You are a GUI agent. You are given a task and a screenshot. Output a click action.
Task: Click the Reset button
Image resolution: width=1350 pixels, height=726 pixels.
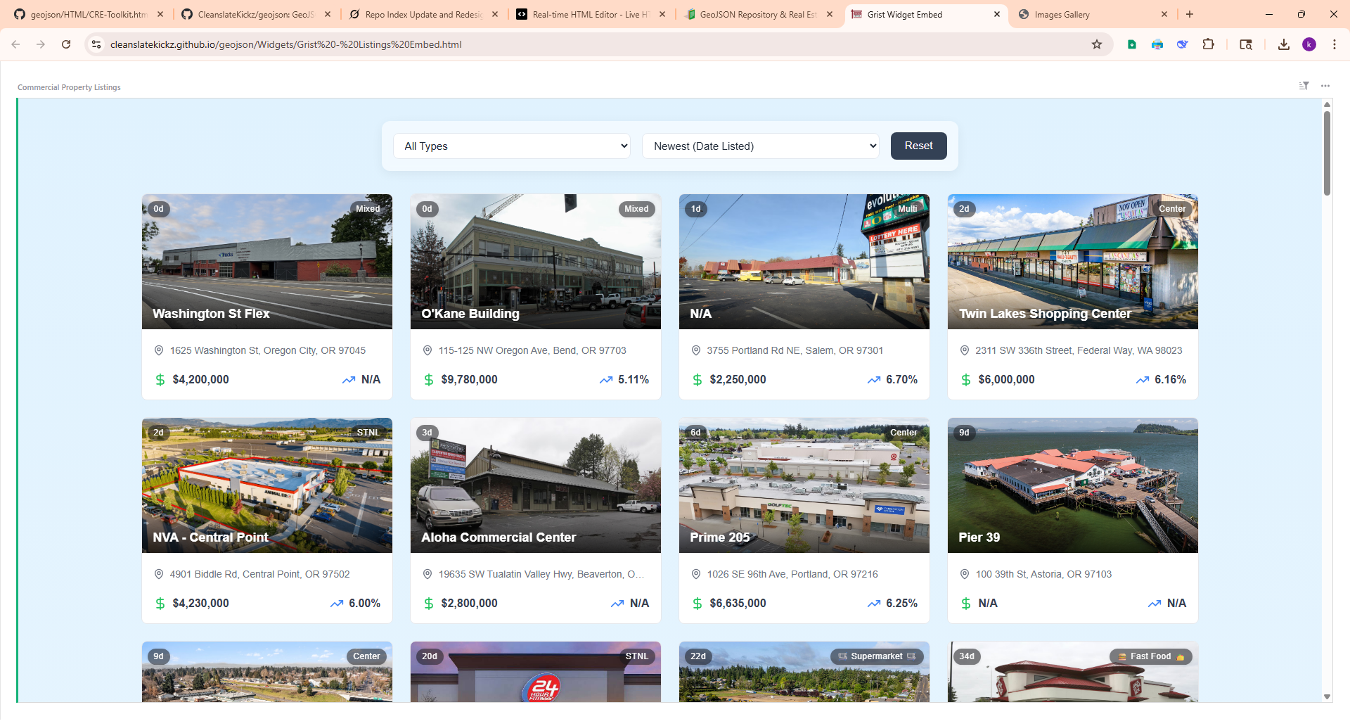click(918, 146)
